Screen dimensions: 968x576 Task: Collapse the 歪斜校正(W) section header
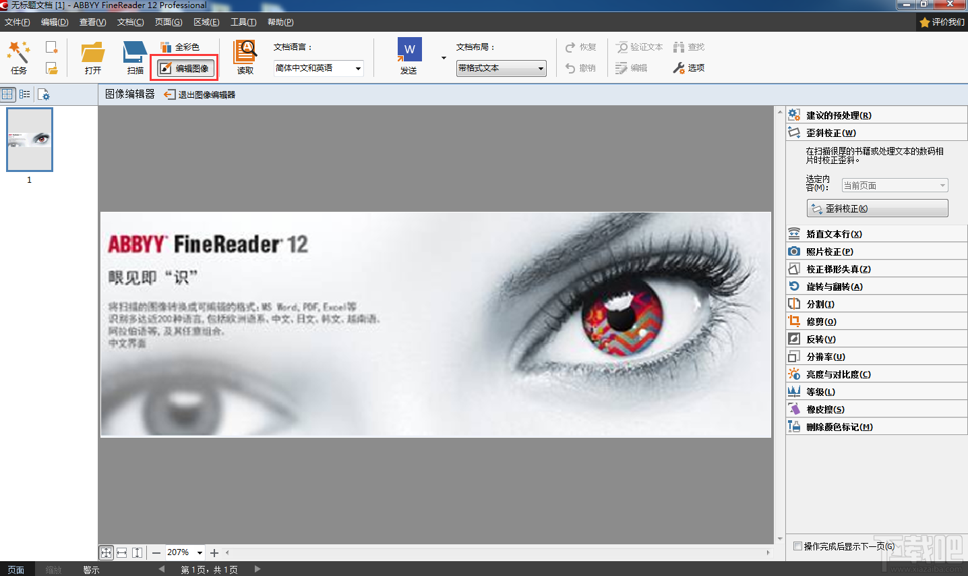coord(876,133)
